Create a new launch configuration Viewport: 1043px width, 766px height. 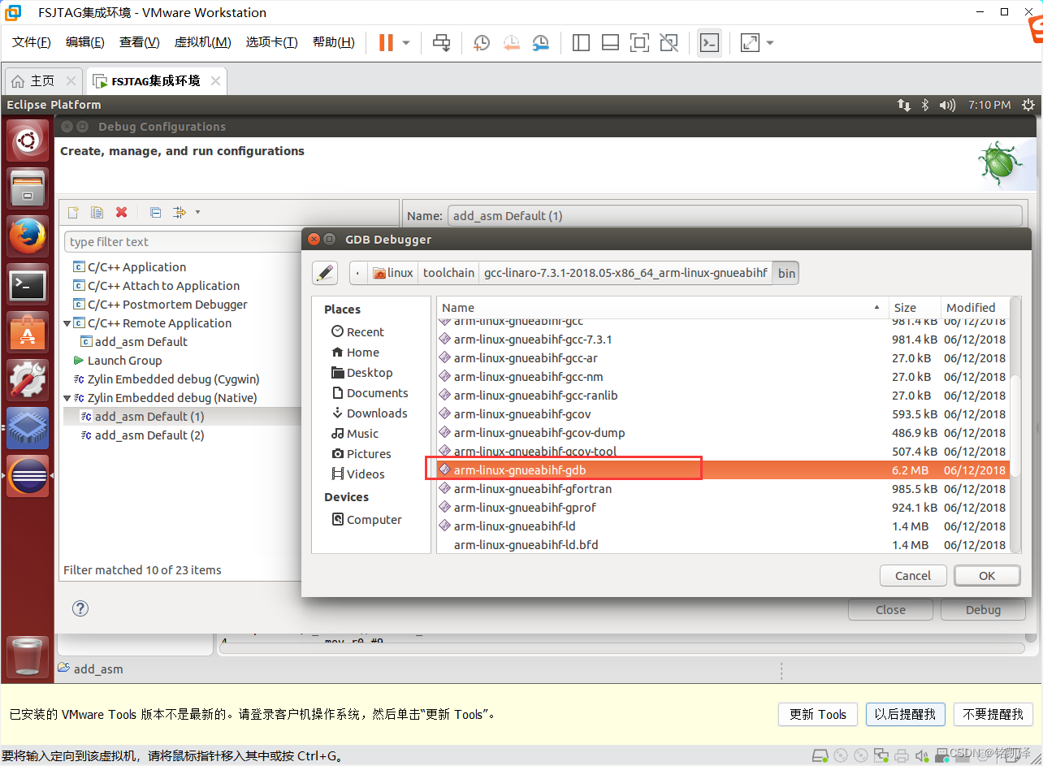tap(72, 212)
